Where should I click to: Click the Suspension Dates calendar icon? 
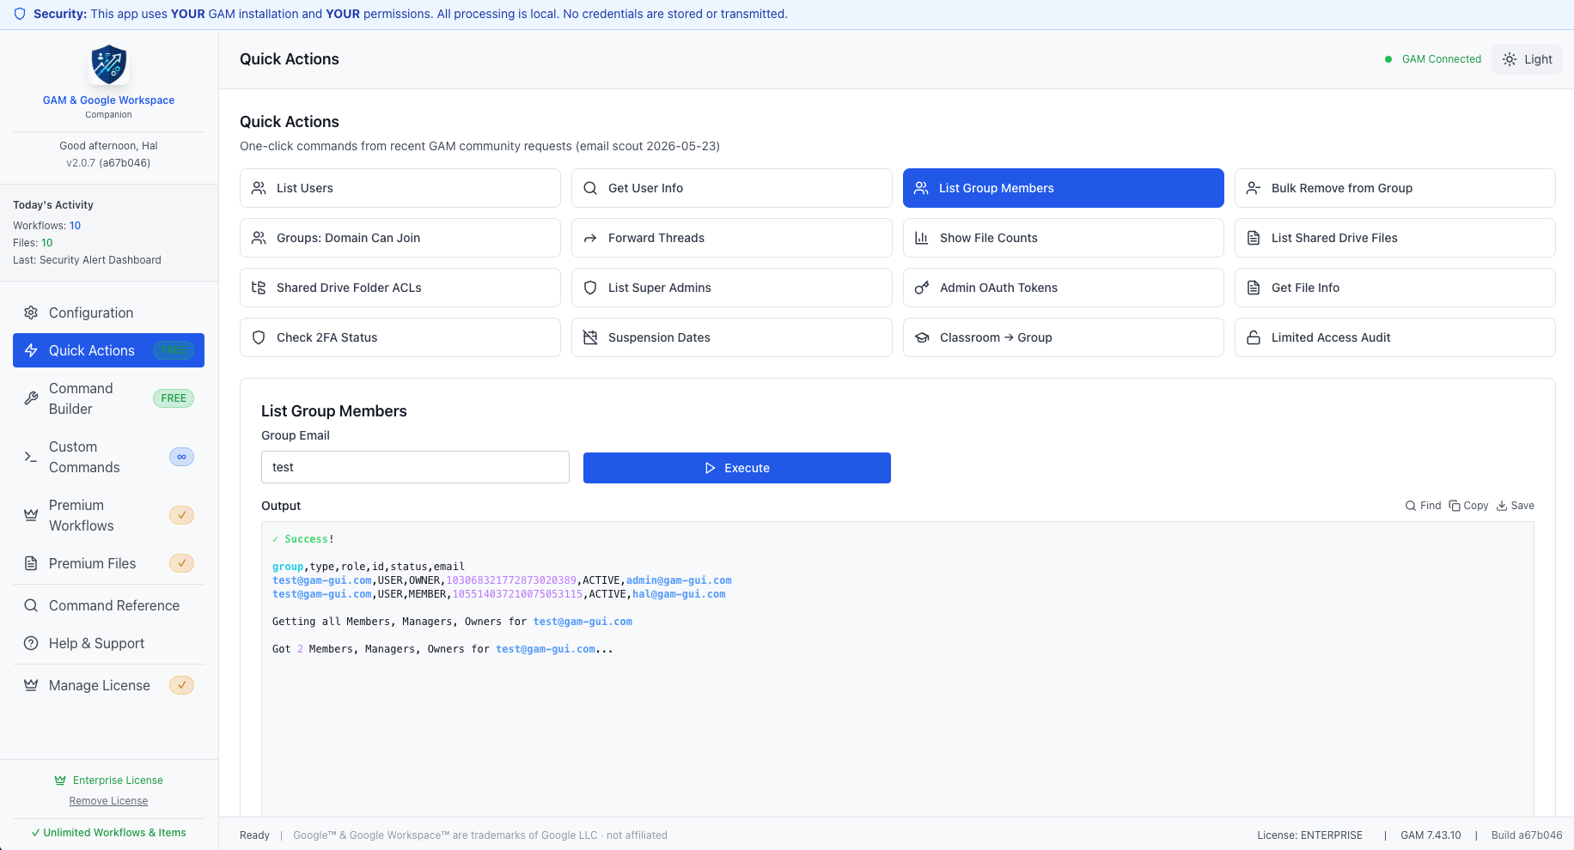click(x=590, y=337)
